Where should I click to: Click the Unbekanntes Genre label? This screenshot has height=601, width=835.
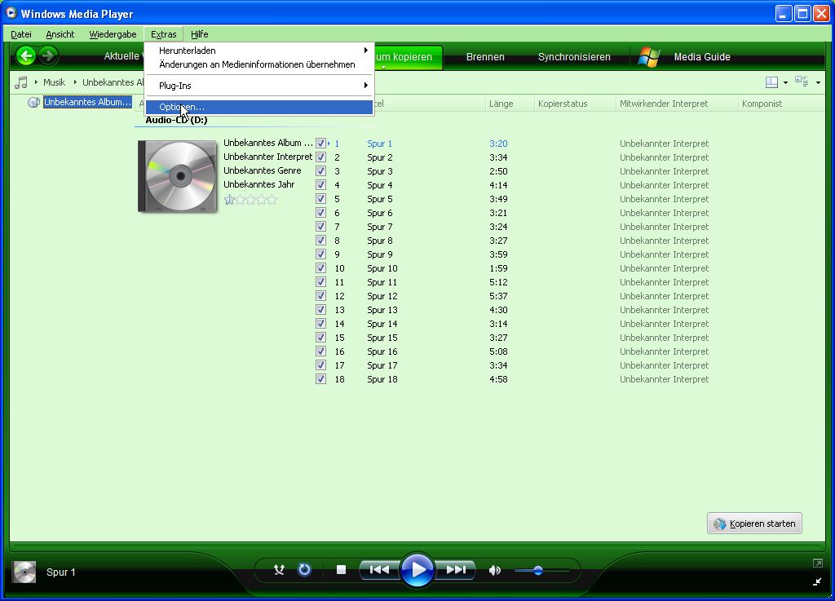(x=262, y=171)
